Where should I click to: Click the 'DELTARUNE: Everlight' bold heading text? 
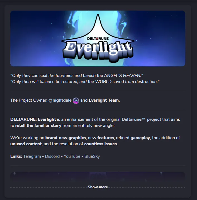point(33,119)
